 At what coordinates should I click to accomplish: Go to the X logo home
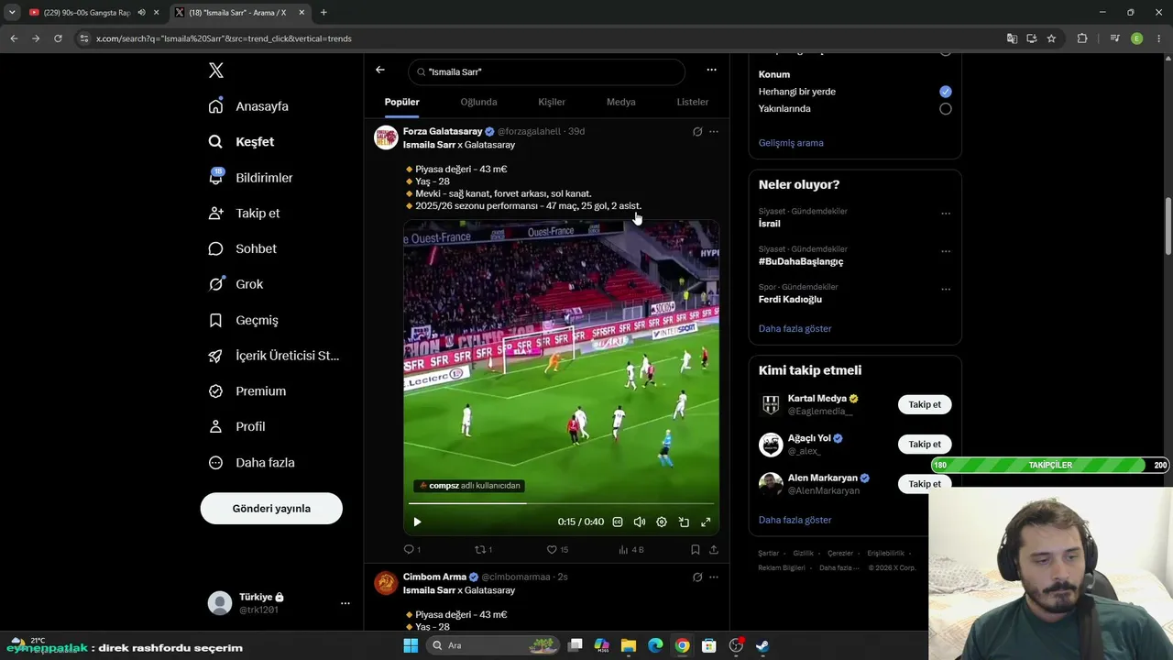click(216, 71)
